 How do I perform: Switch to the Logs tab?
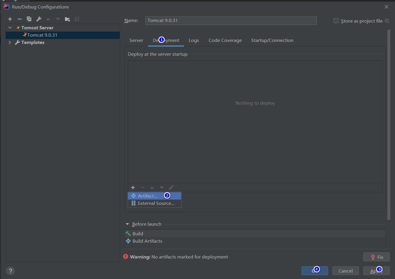click(x=194, y=40)
